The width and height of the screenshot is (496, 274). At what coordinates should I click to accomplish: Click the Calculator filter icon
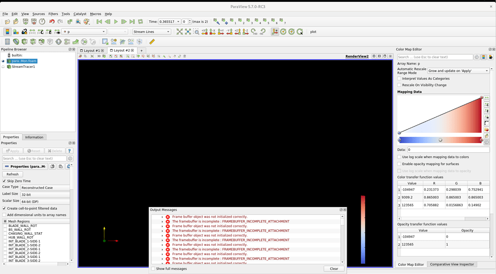tap(7, 42)
